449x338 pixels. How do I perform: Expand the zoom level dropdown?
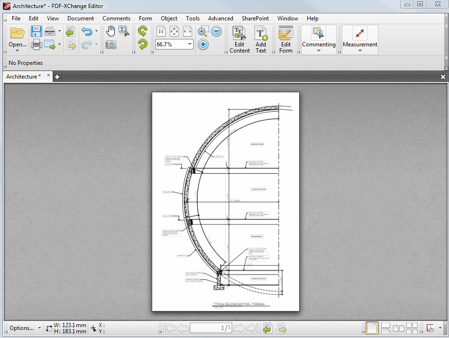coord(190,44)
